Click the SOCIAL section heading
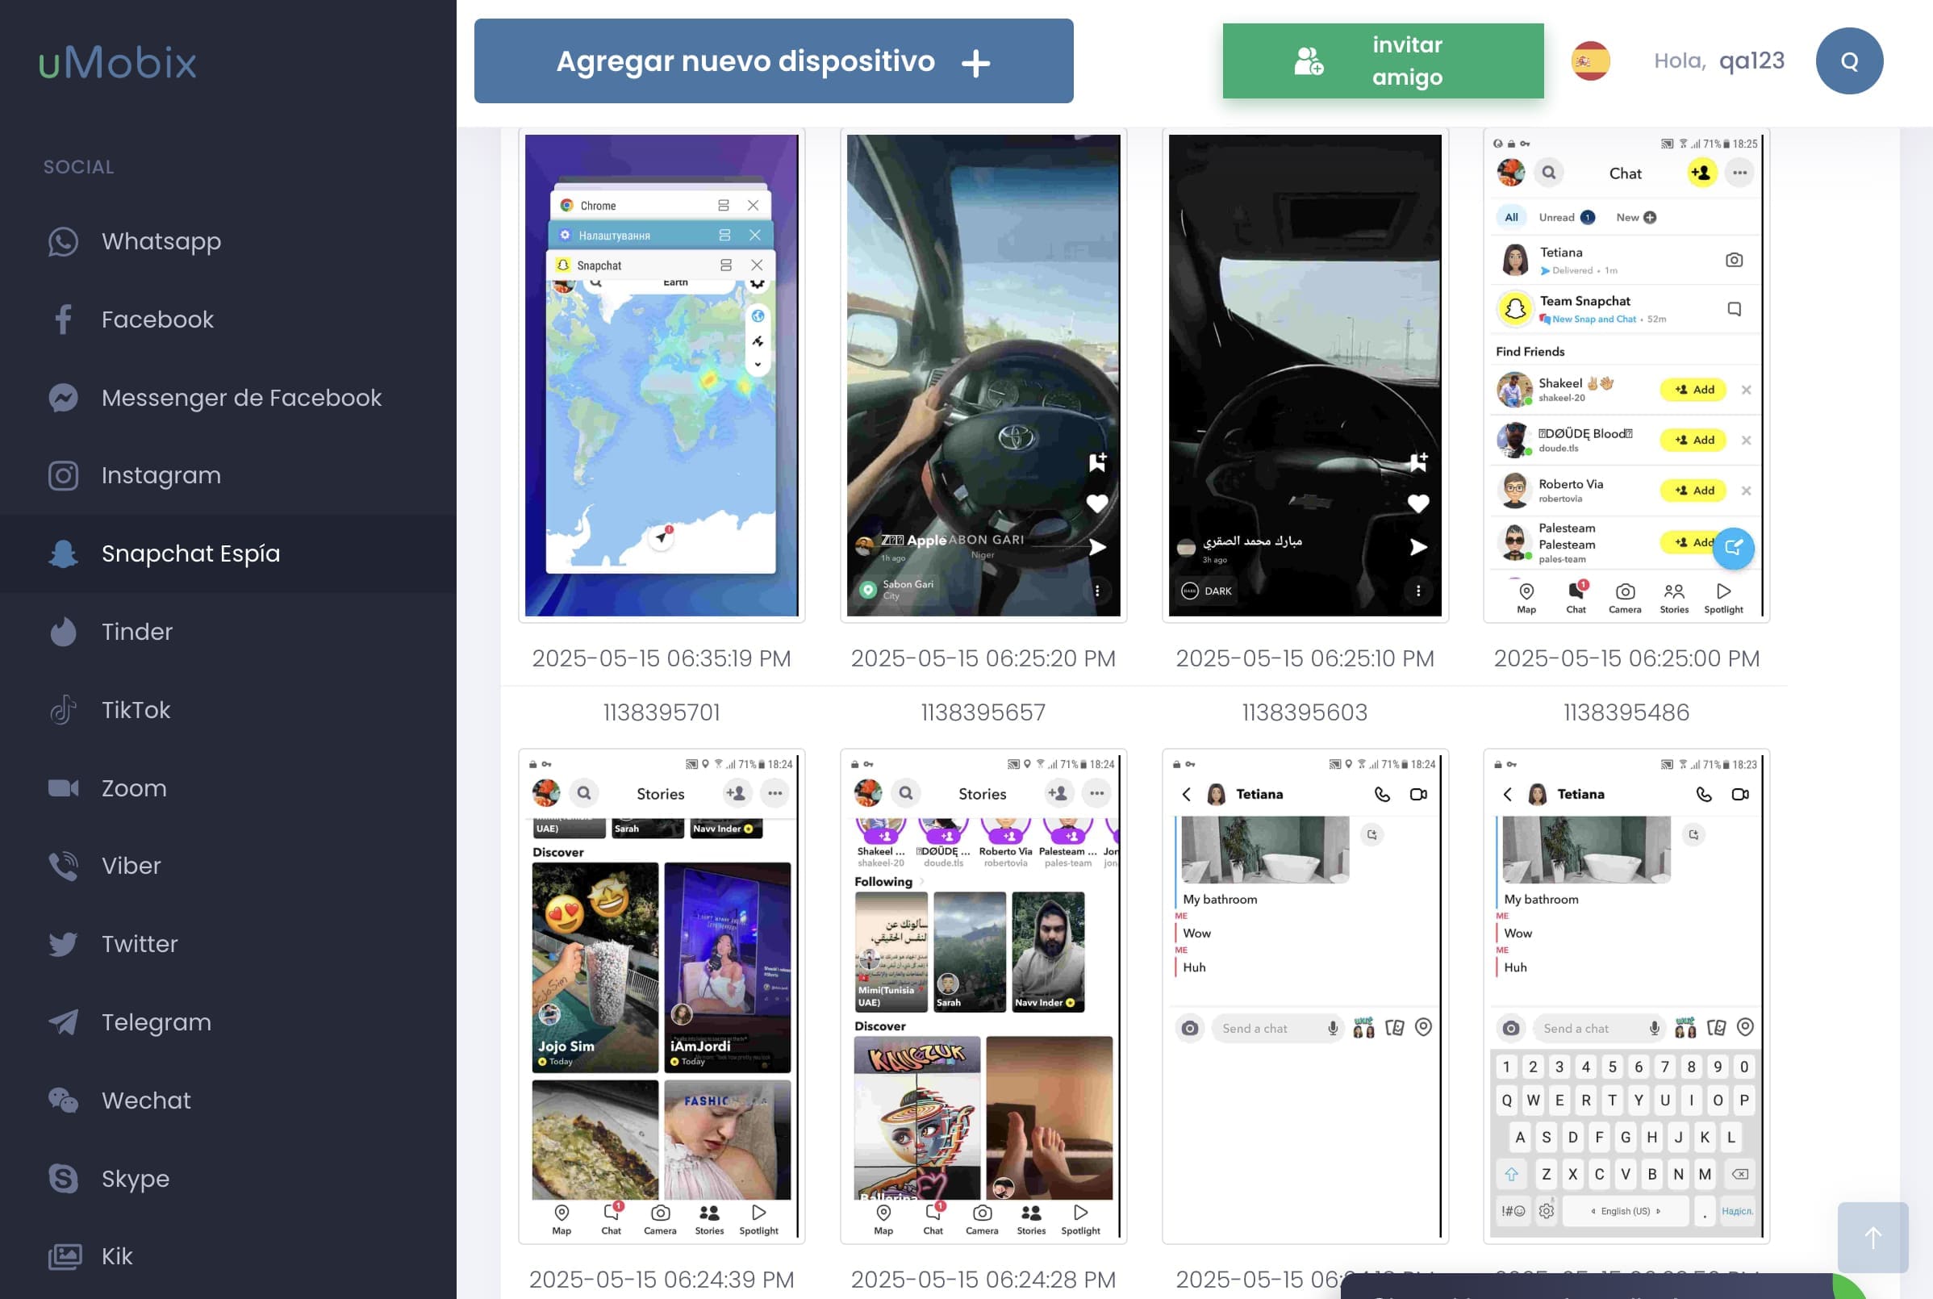This screenshot has width=1933, height=1299. (79, 167)
